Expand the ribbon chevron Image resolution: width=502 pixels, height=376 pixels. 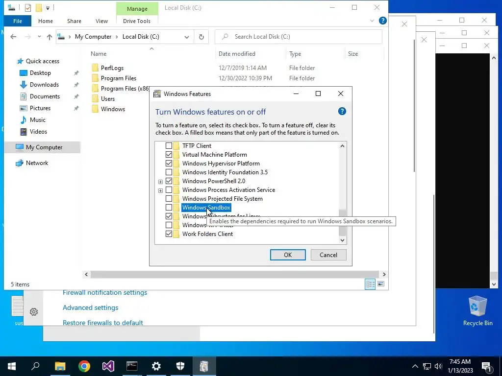(x=372, y=21)
